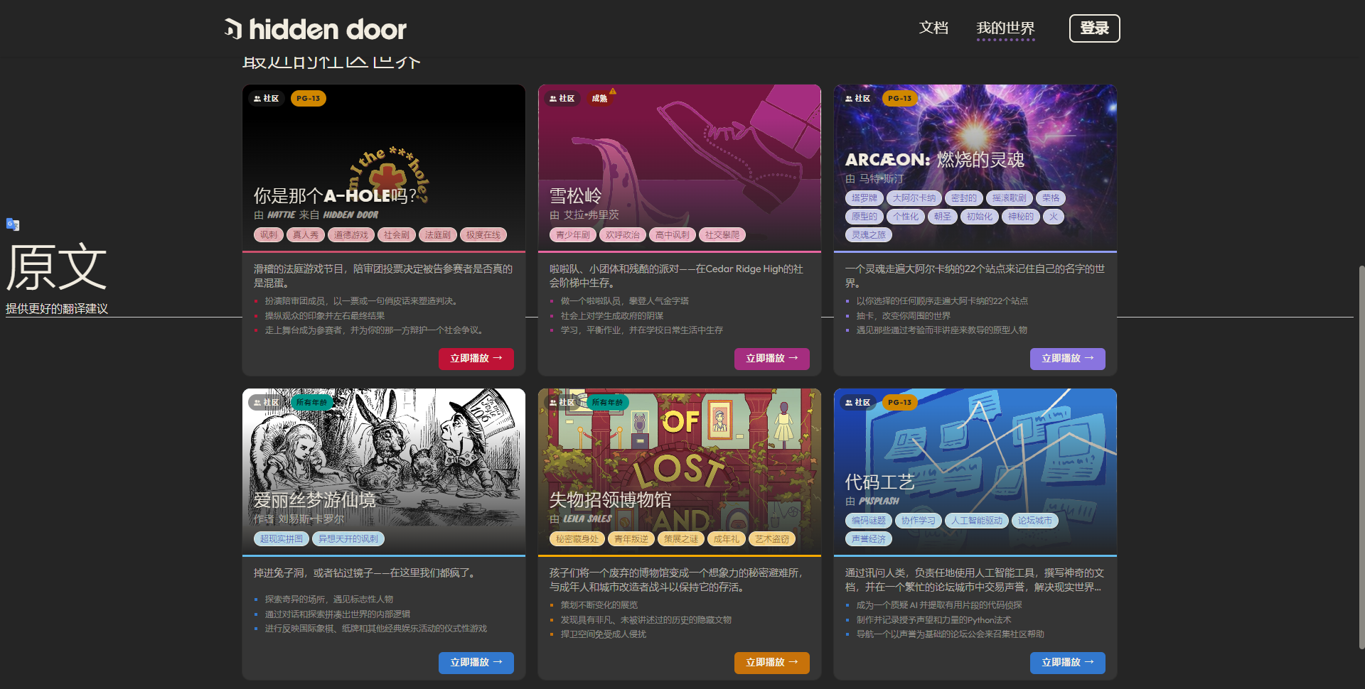Select the 论坛城市 tag
This screenshot has height=689, width=1365.
click(x=1035, y=521)
